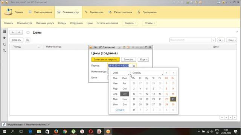Click the Сегодня link in calendar
This screenshot has height=135, width=241.
[x=120, y=110]
